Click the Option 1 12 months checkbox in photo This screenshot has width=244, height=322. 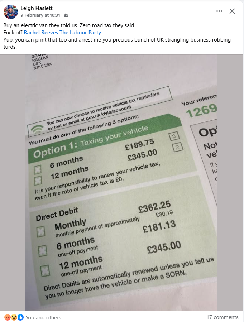[38, 180]
